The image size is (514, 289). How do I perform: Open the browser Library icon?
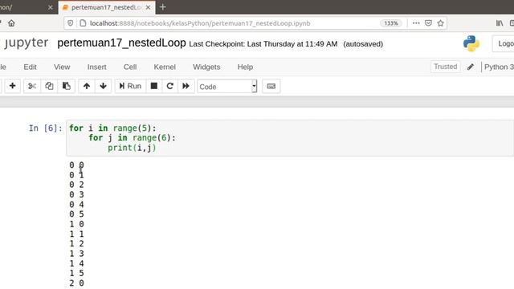[x=500, y=23]
